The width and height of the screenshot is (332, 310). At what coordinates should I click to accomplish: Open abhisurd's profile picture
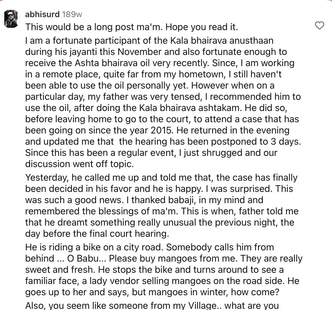(x=11, y=19)
